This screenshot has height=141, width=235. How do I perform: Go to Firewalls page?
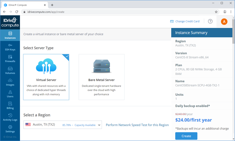pos(10,59)
